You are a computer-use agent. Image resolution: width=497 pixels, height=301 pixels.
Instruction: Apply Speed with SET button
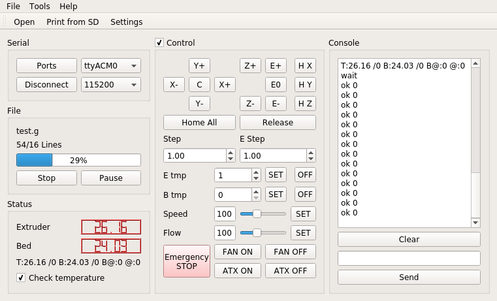303,214
